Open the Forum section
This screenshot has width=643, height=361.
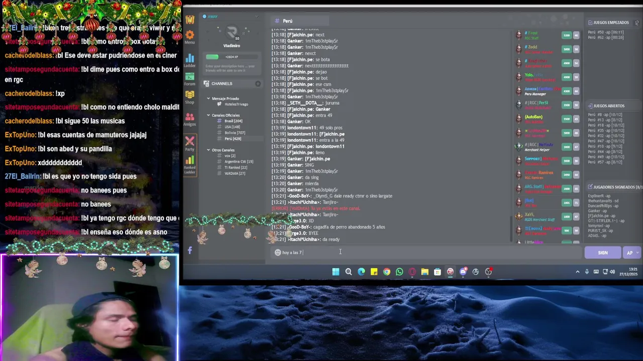click(189, 78)
